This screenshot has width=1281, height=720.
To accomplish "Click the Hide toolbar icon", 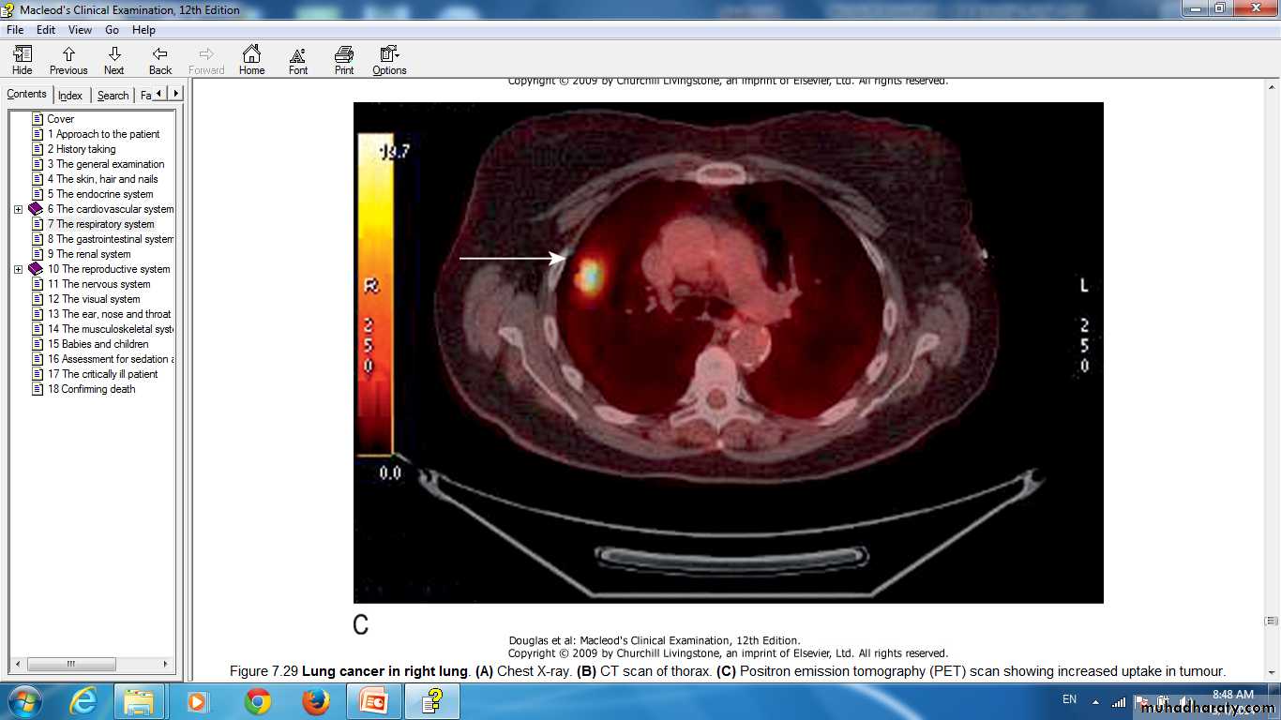I will [23, 60].
